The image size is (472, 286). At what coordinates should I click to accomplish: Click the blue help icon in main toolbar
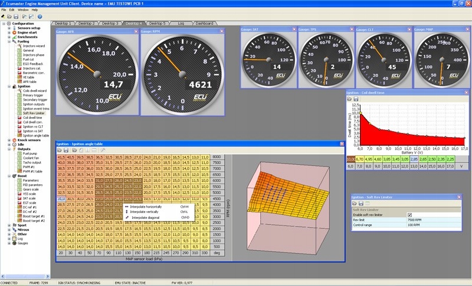click(x=40, y=16)
